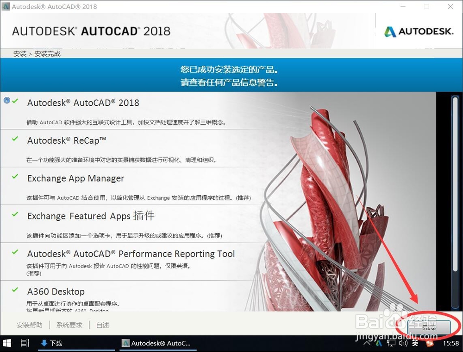Click the 英 language indicator on the taskbar
The image size is (463, 352).
click(415, 343)
